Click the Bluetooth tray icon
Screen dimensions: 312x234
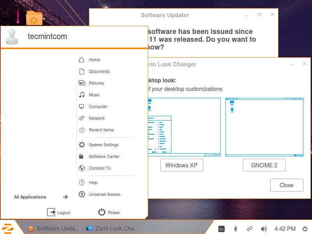click(236, 229)
